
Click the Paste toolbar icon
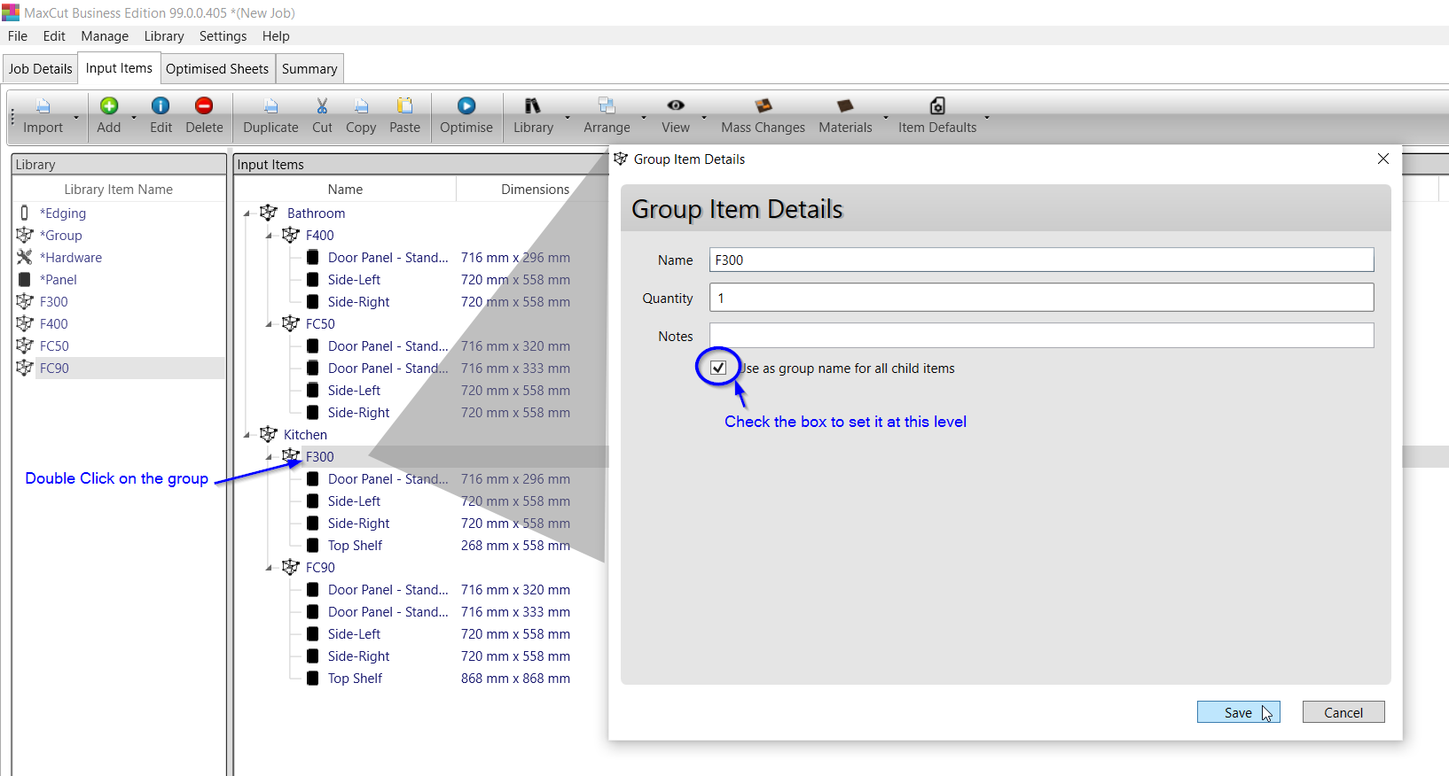coord(404,106)
